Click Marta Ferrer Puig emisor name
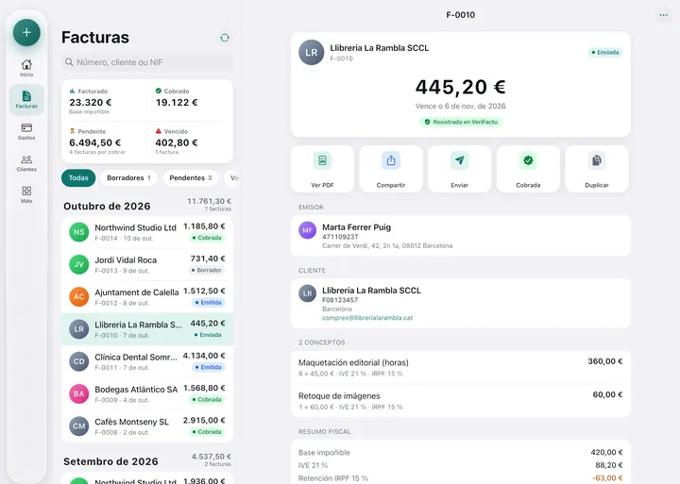The width and height of the screenshot is (680, 484). tap(356, 227)
